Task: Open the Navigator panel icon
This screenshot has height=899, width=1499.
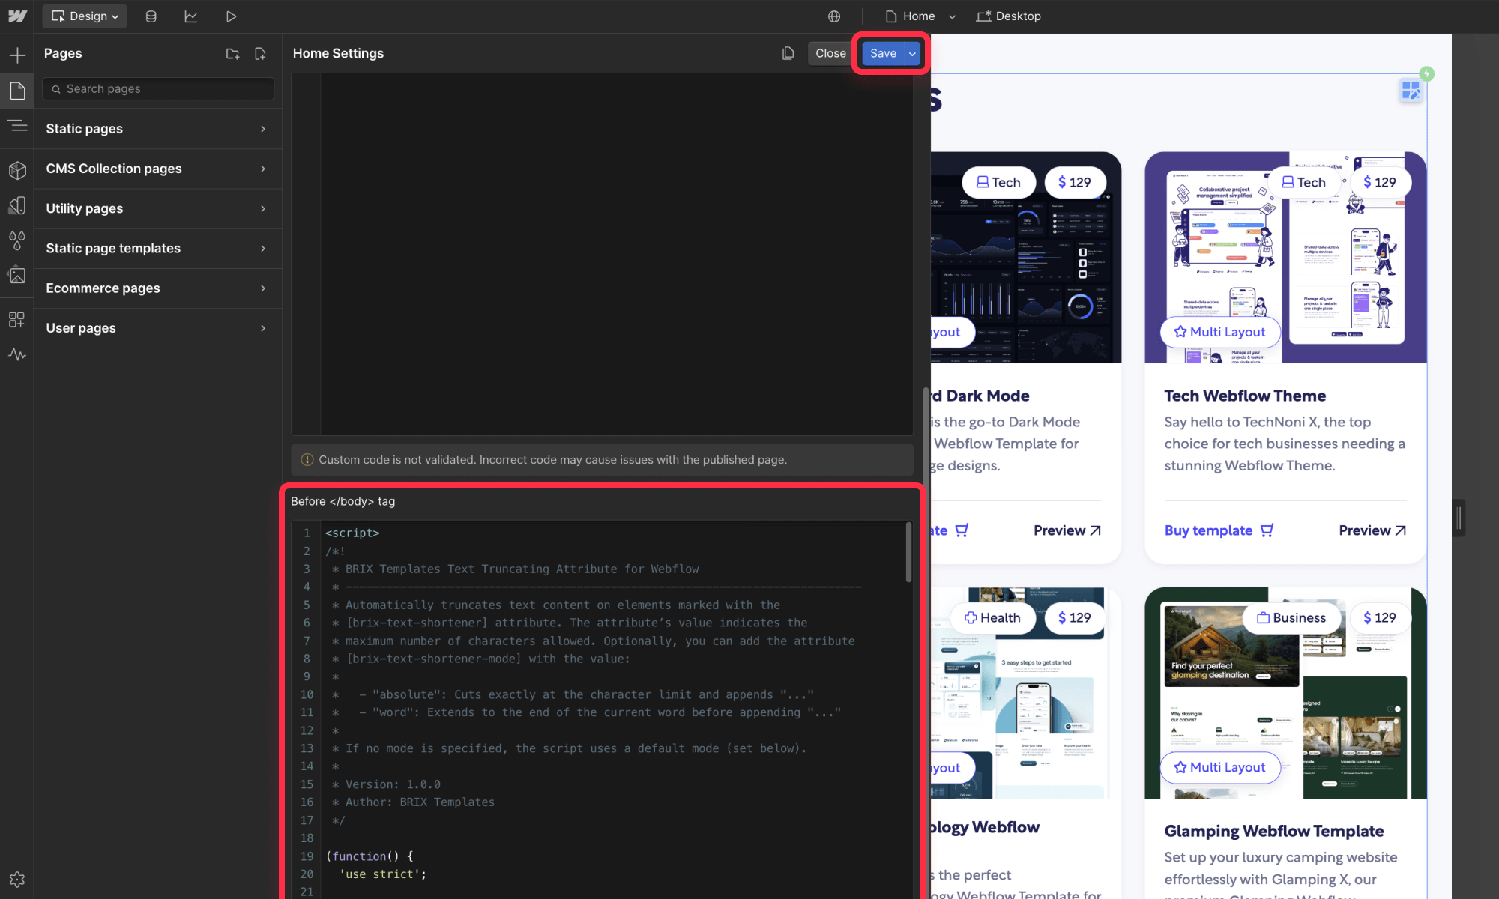Action: (x=17, y=126)
